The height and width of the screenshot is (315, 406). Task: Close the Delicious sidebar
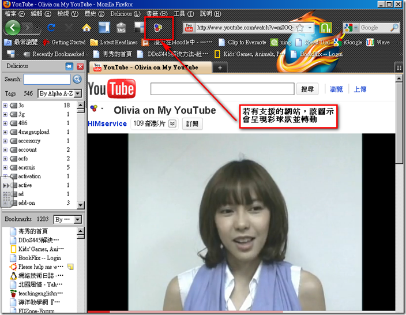coord(80,66)
